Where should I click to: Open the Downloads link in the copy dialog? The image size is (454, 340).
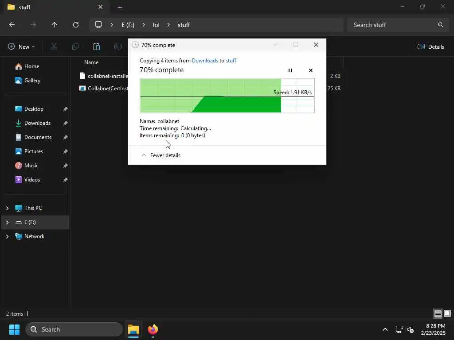coord(205,60)
